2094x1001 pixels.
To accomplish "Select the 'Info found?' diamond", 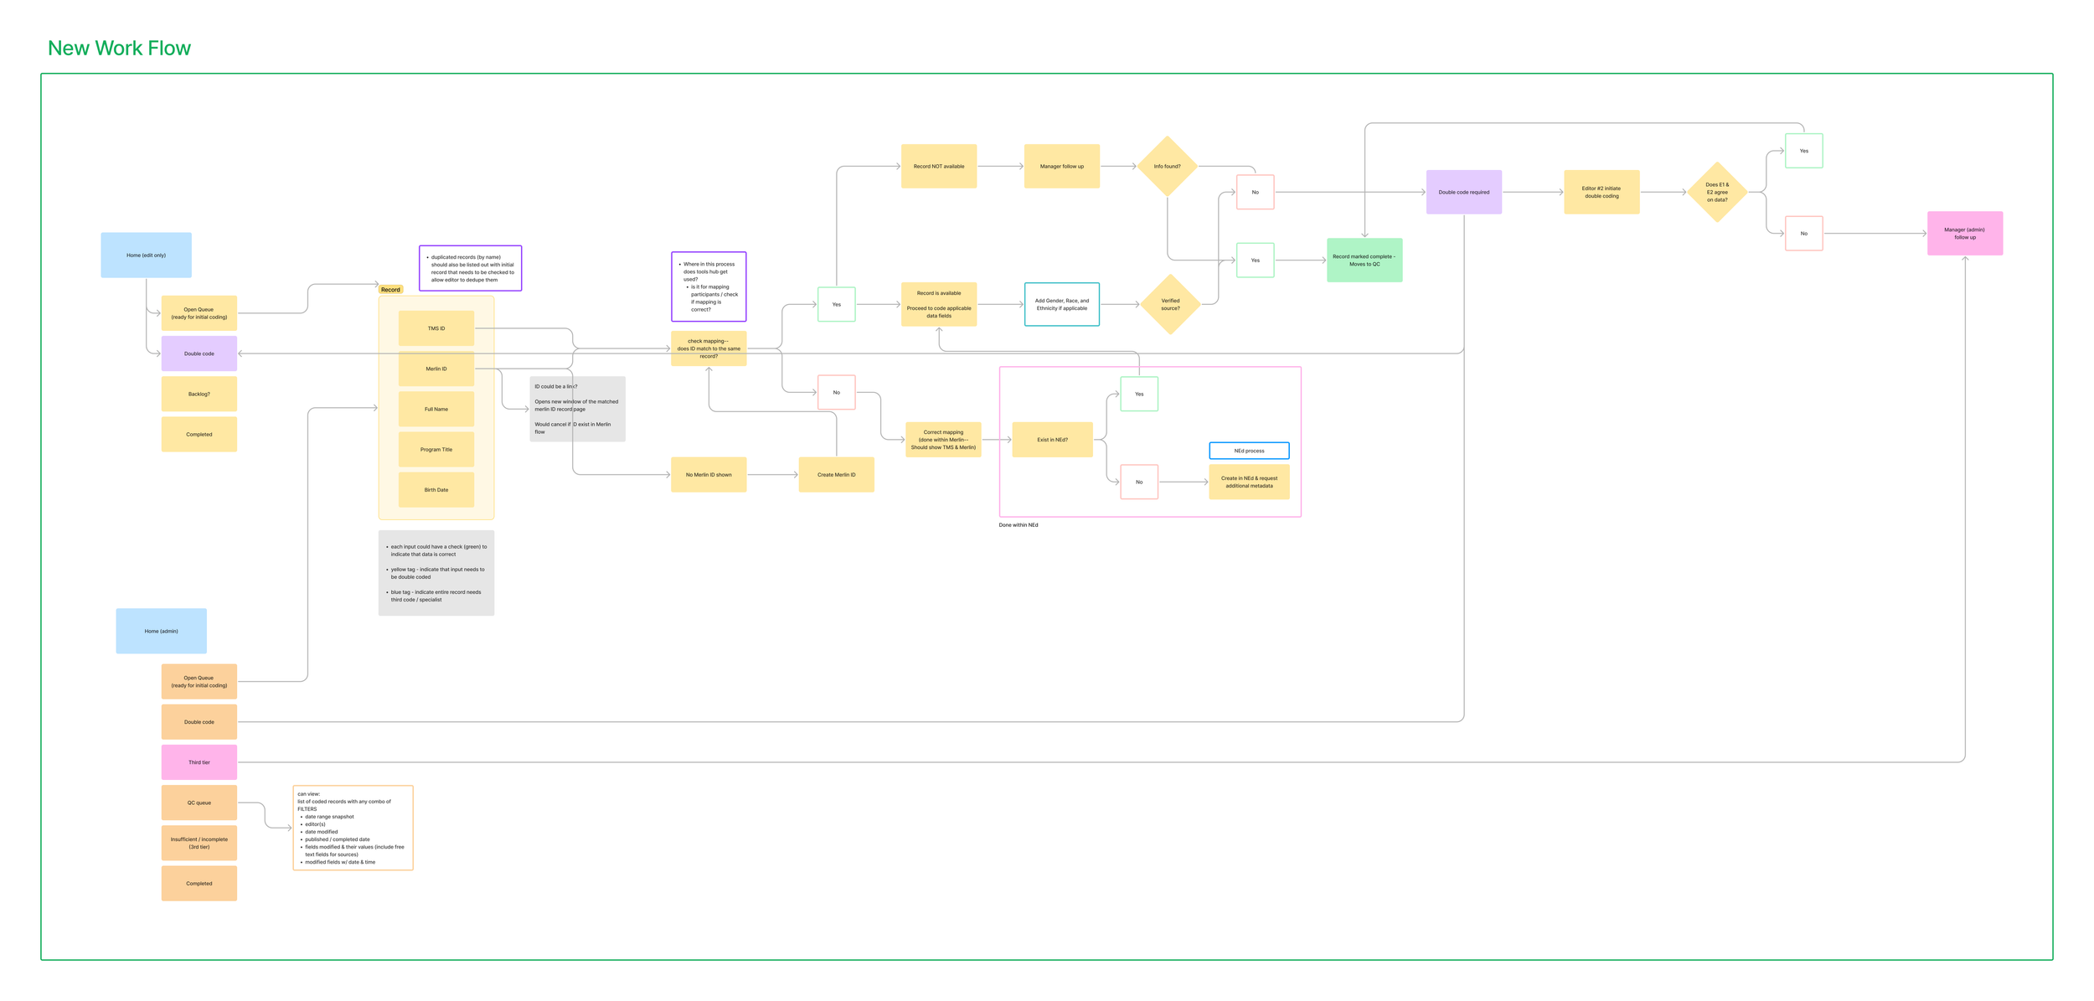I will tap(1167, 166).
